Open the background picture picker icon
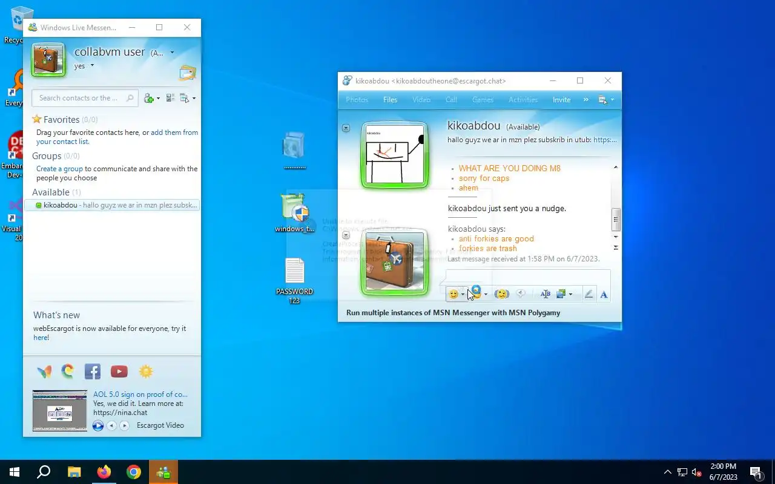 click(x=561, y=295)
